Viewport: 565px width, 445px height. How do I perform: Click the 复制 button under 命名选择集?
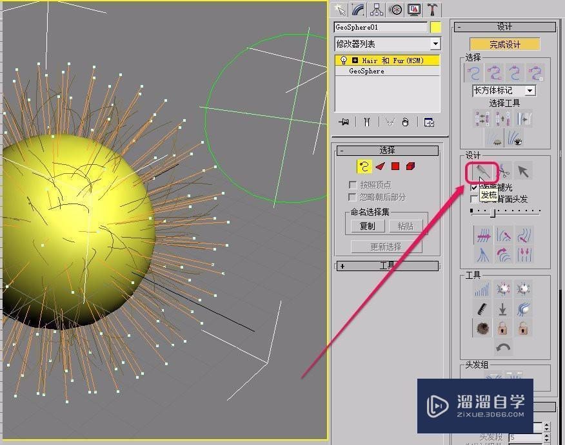pos(366,226)
